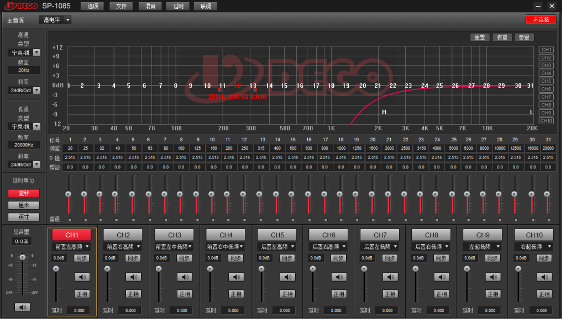Open the 低通 类型 宁克-锐 dropdown
The height and width of the screenshot is (323, 566).
coord(24,126)
